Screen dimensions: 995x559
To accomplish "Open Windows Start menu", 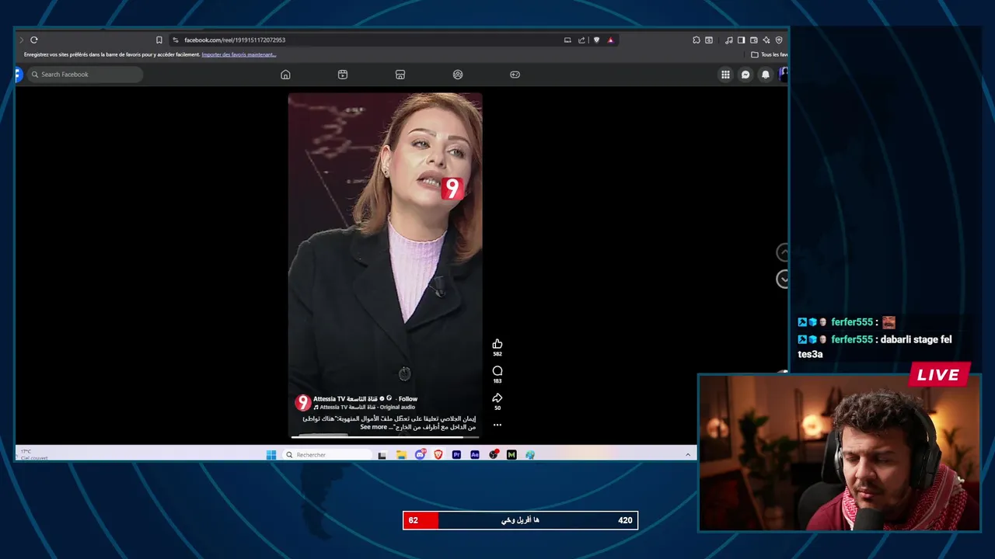I will (271, 455).
